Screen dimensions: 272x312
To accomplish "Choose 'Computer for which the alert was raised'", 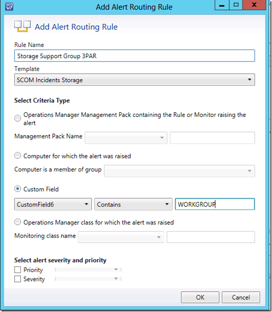I will [x=18, y=156].
